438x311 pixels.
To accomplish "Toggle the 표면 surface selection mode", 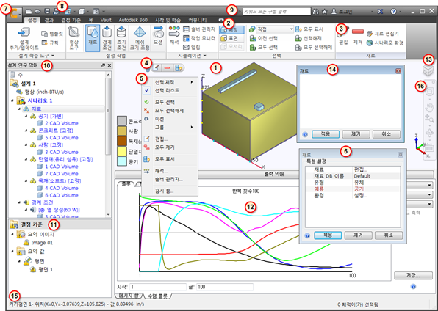I will pos(231,38).
